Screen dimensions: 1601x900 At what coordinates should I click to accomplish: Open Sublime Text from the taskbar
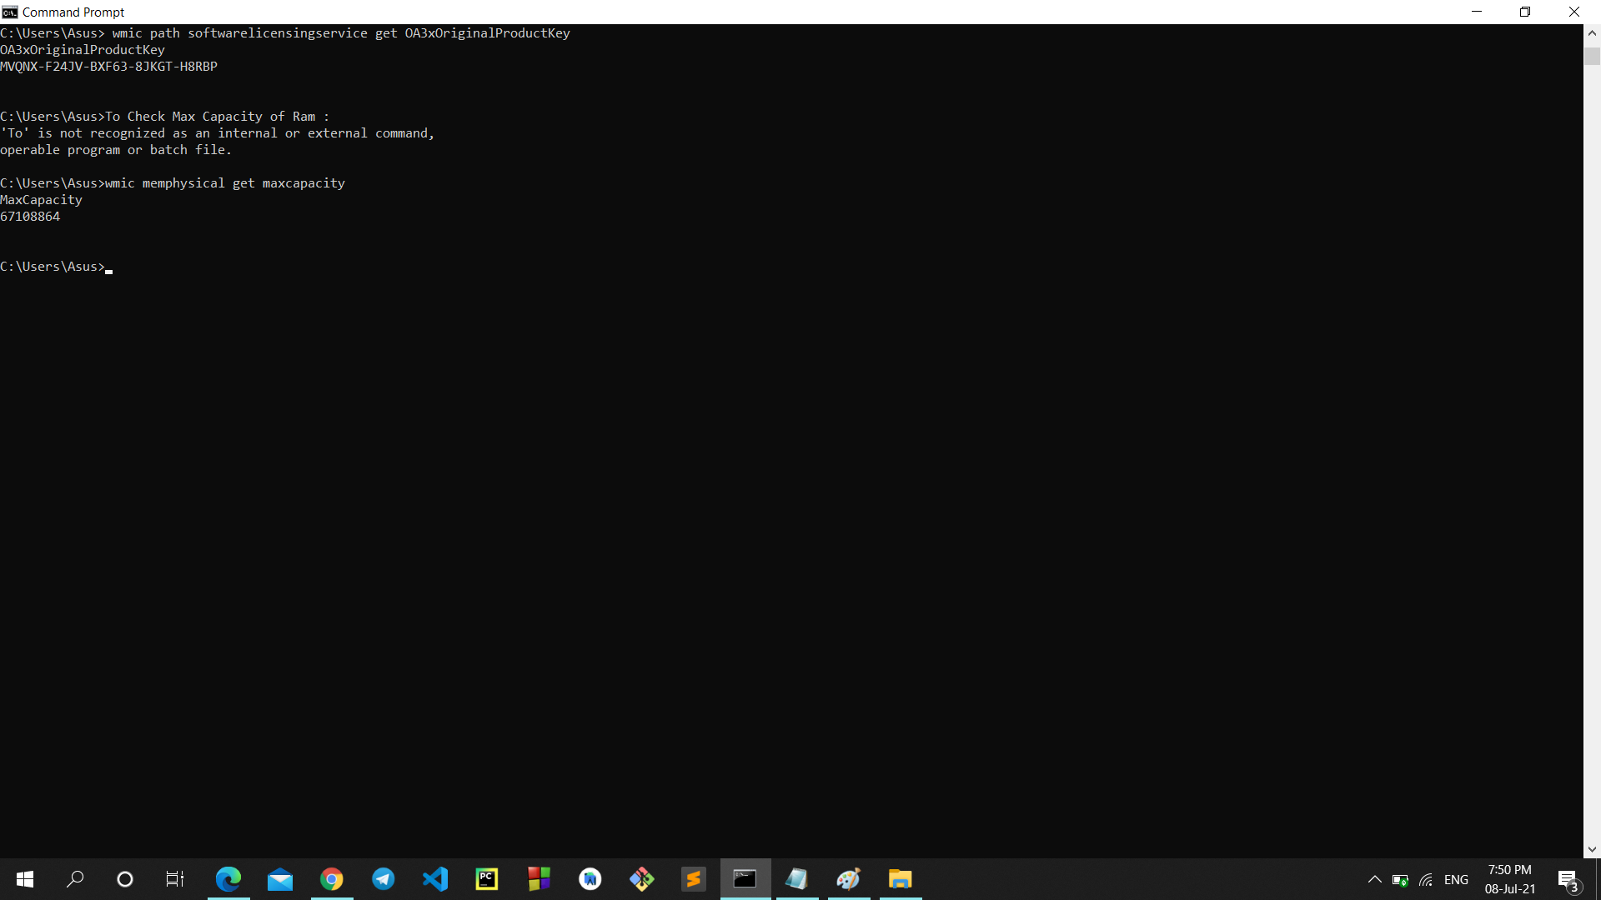click(694, 879)
